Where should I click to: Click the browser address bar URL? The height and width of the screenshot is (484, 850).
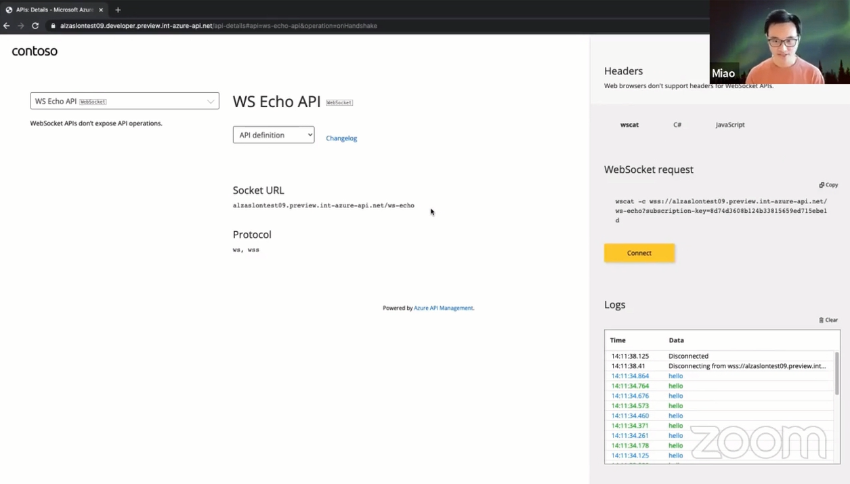(x=218, y=26)
